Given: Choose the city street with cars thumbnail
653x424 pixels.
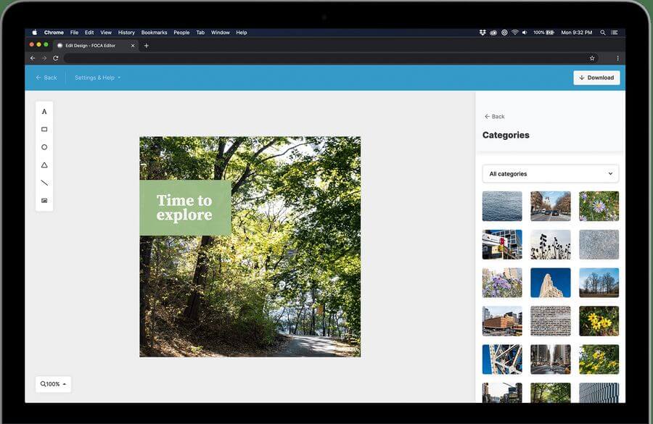Looking at the screenshot, I should tap(550, 206).
